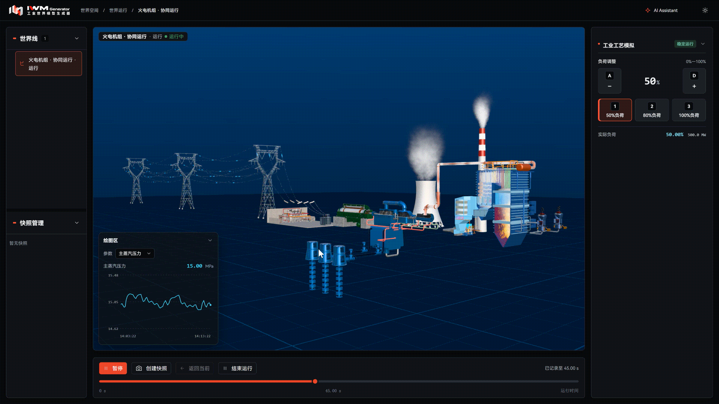Click the unfilled timeline track portion
Image resolution: width=719 pixels, height=404 pixels.
pos(448,382)
